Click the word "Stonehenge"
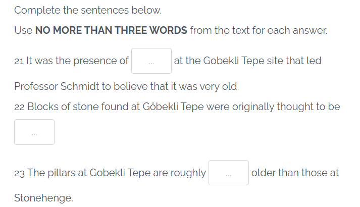 tap(43, 198)
